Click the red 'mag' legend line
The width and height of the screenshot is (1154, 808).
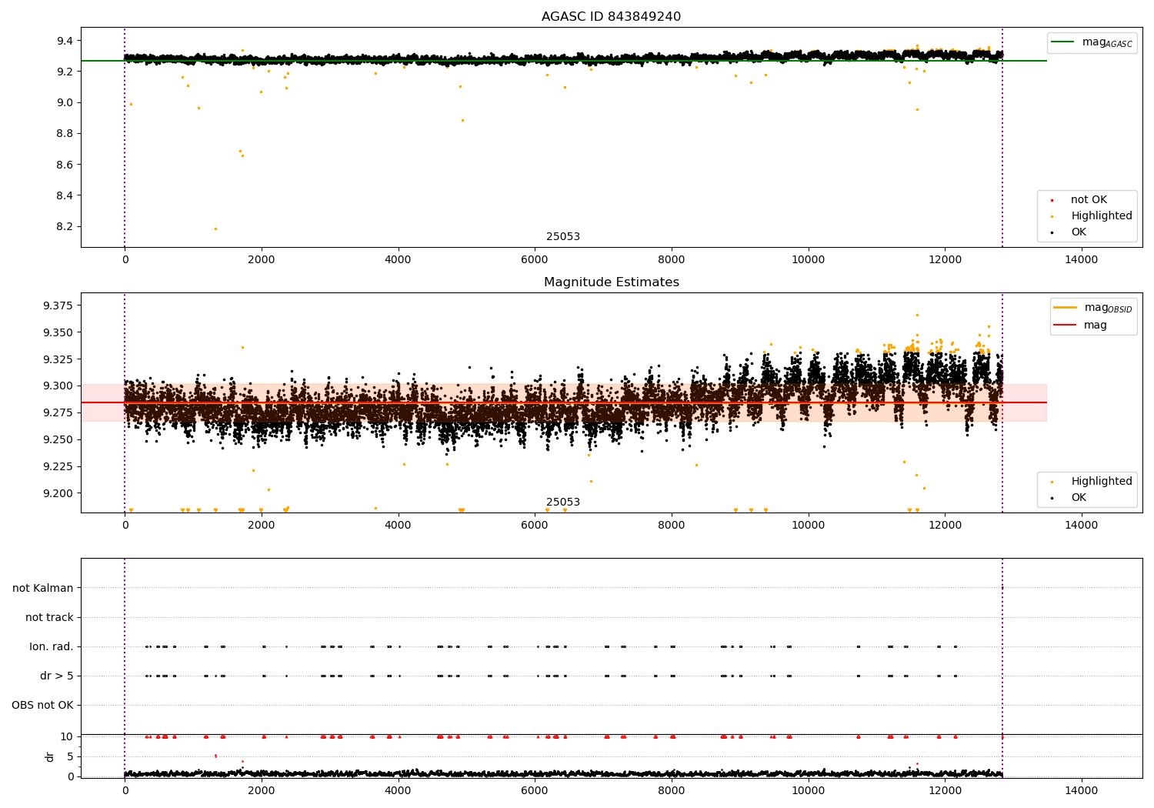(x=1065, y=325)
